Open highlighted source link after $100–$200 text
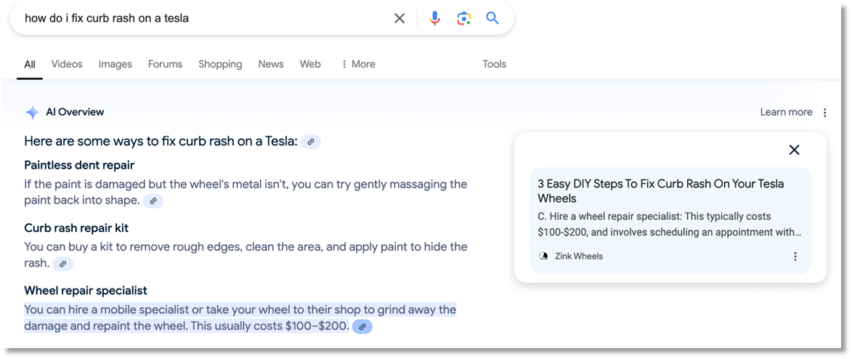Screen dimensions: 852x359 (362, 327)
